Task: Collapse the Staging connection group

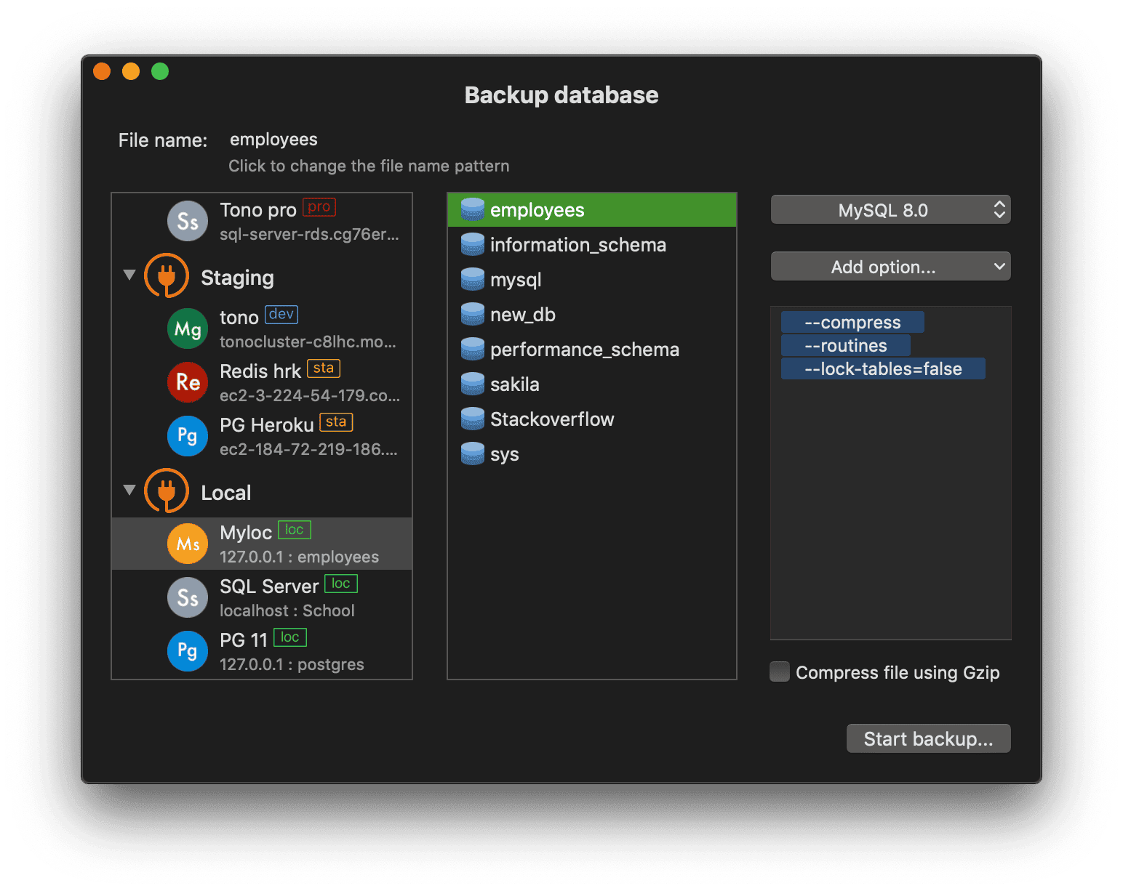Action: [129, 275]
